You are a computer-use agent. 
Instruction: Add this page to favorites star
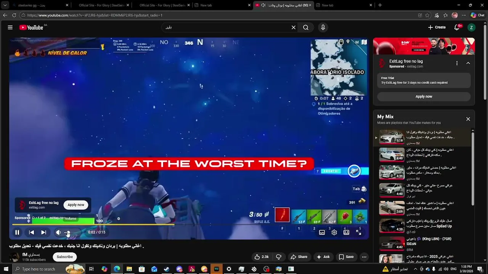pos(427,15)
